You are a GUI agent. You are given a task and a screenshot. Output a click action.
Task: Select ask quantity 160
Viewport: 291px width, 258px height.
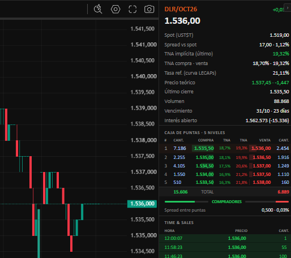(285, 182)
